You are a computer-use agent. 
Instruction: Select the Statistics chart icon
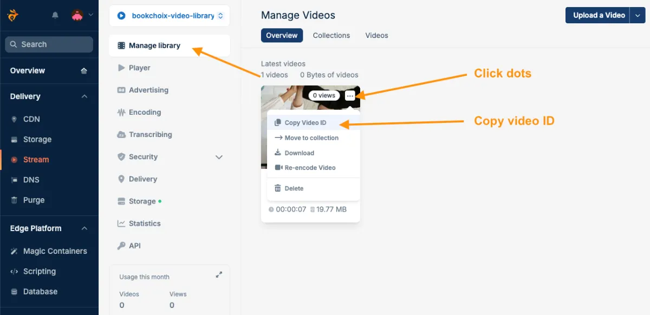coord(120,223)
